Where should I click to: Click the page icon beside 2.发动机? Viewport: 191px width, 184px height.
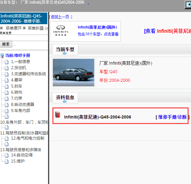coord(6,68)
